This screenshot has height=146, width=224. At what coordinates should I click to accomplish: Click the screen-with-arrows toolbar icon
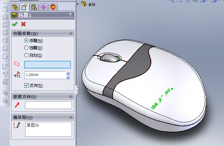pyautogui.click(x=5, y=82)
